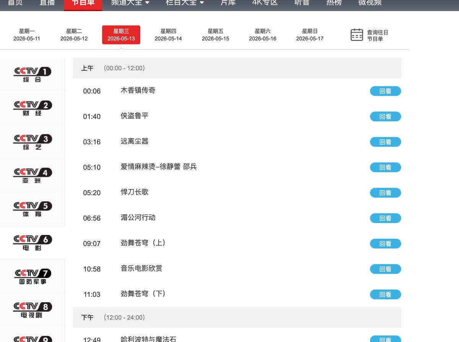Select the CCTV-3 综艺 channel logo
459x342 pixels.
[32, 142]
